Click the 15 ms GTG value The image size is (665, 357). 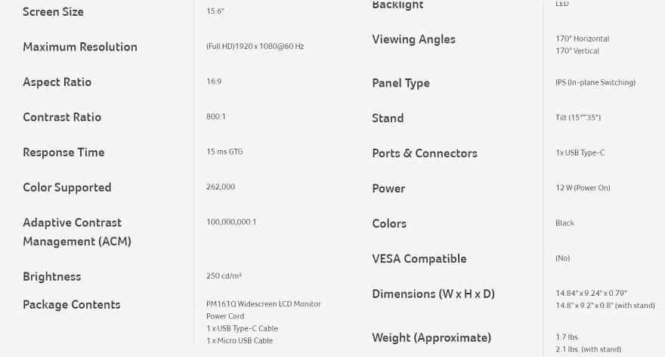pos(224,152)
